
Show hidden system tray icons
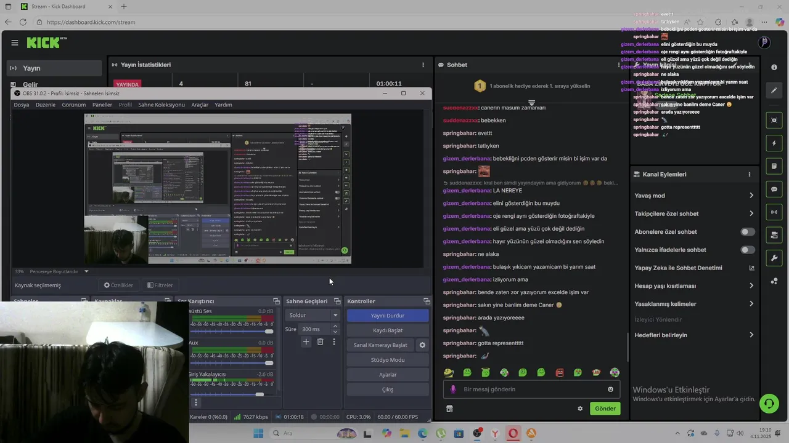point(677,434)
